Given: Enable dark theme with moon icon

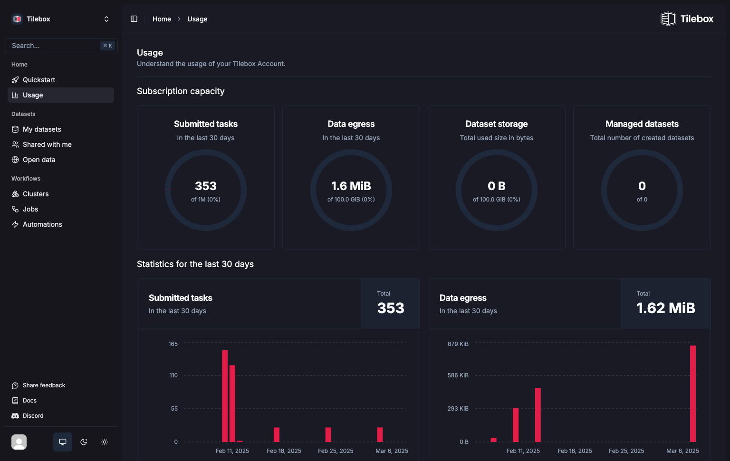Looking at the screenshot, I should point(84,442).
